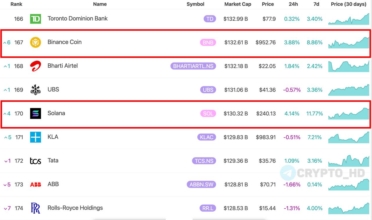Sort by the 24h change column

[x=293, y=4]
